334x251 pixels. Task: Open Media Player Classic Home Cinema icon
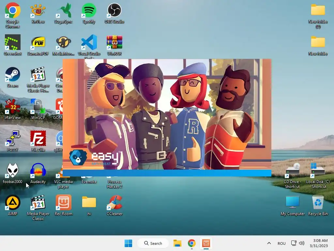tap(38, 79)
